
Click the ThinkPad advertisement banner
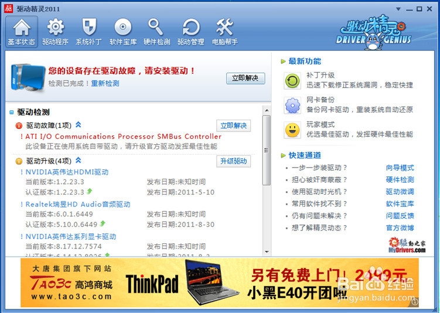[220, 283]
